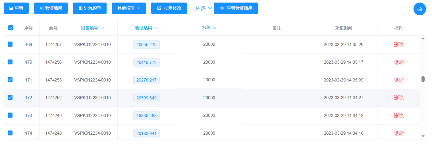Delete row 170 using 删除 link
Viewport: 432px width, 144px height.
tap(398, 62)
